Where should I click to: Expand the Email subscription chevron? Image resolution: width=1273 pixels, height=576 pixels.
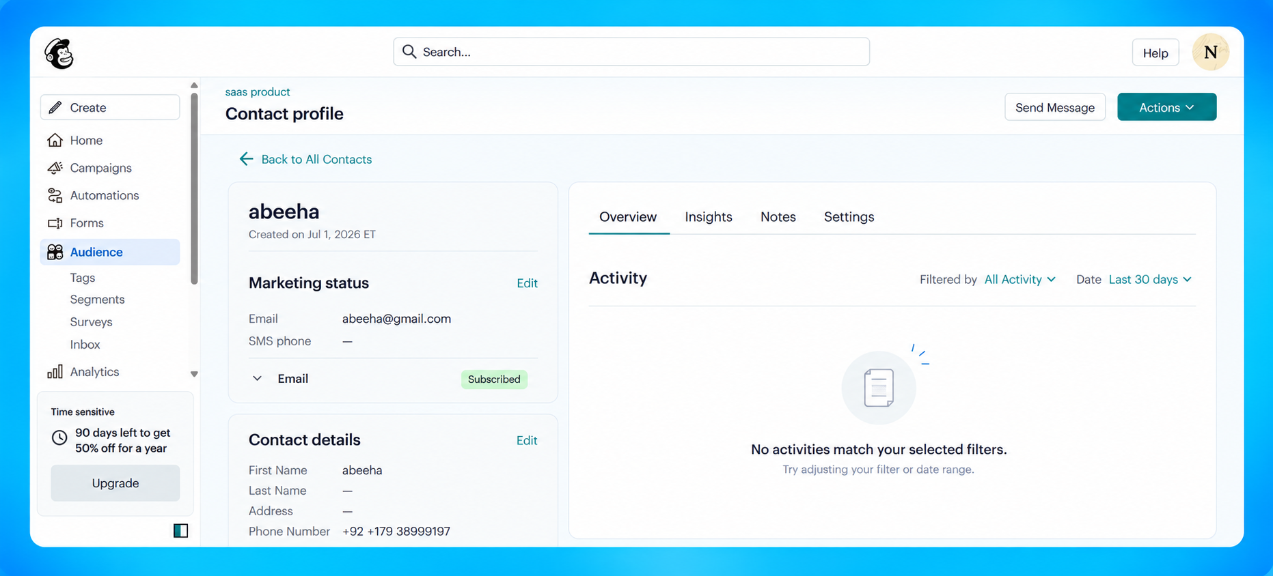(x=257, y=379)
